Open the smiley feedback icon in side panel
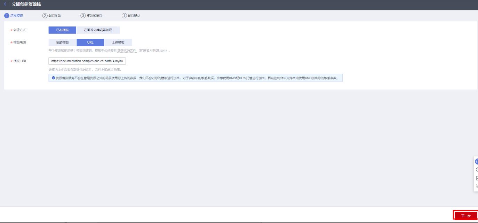This screenshot has height=223, width=478. click(x=477, y=186)
